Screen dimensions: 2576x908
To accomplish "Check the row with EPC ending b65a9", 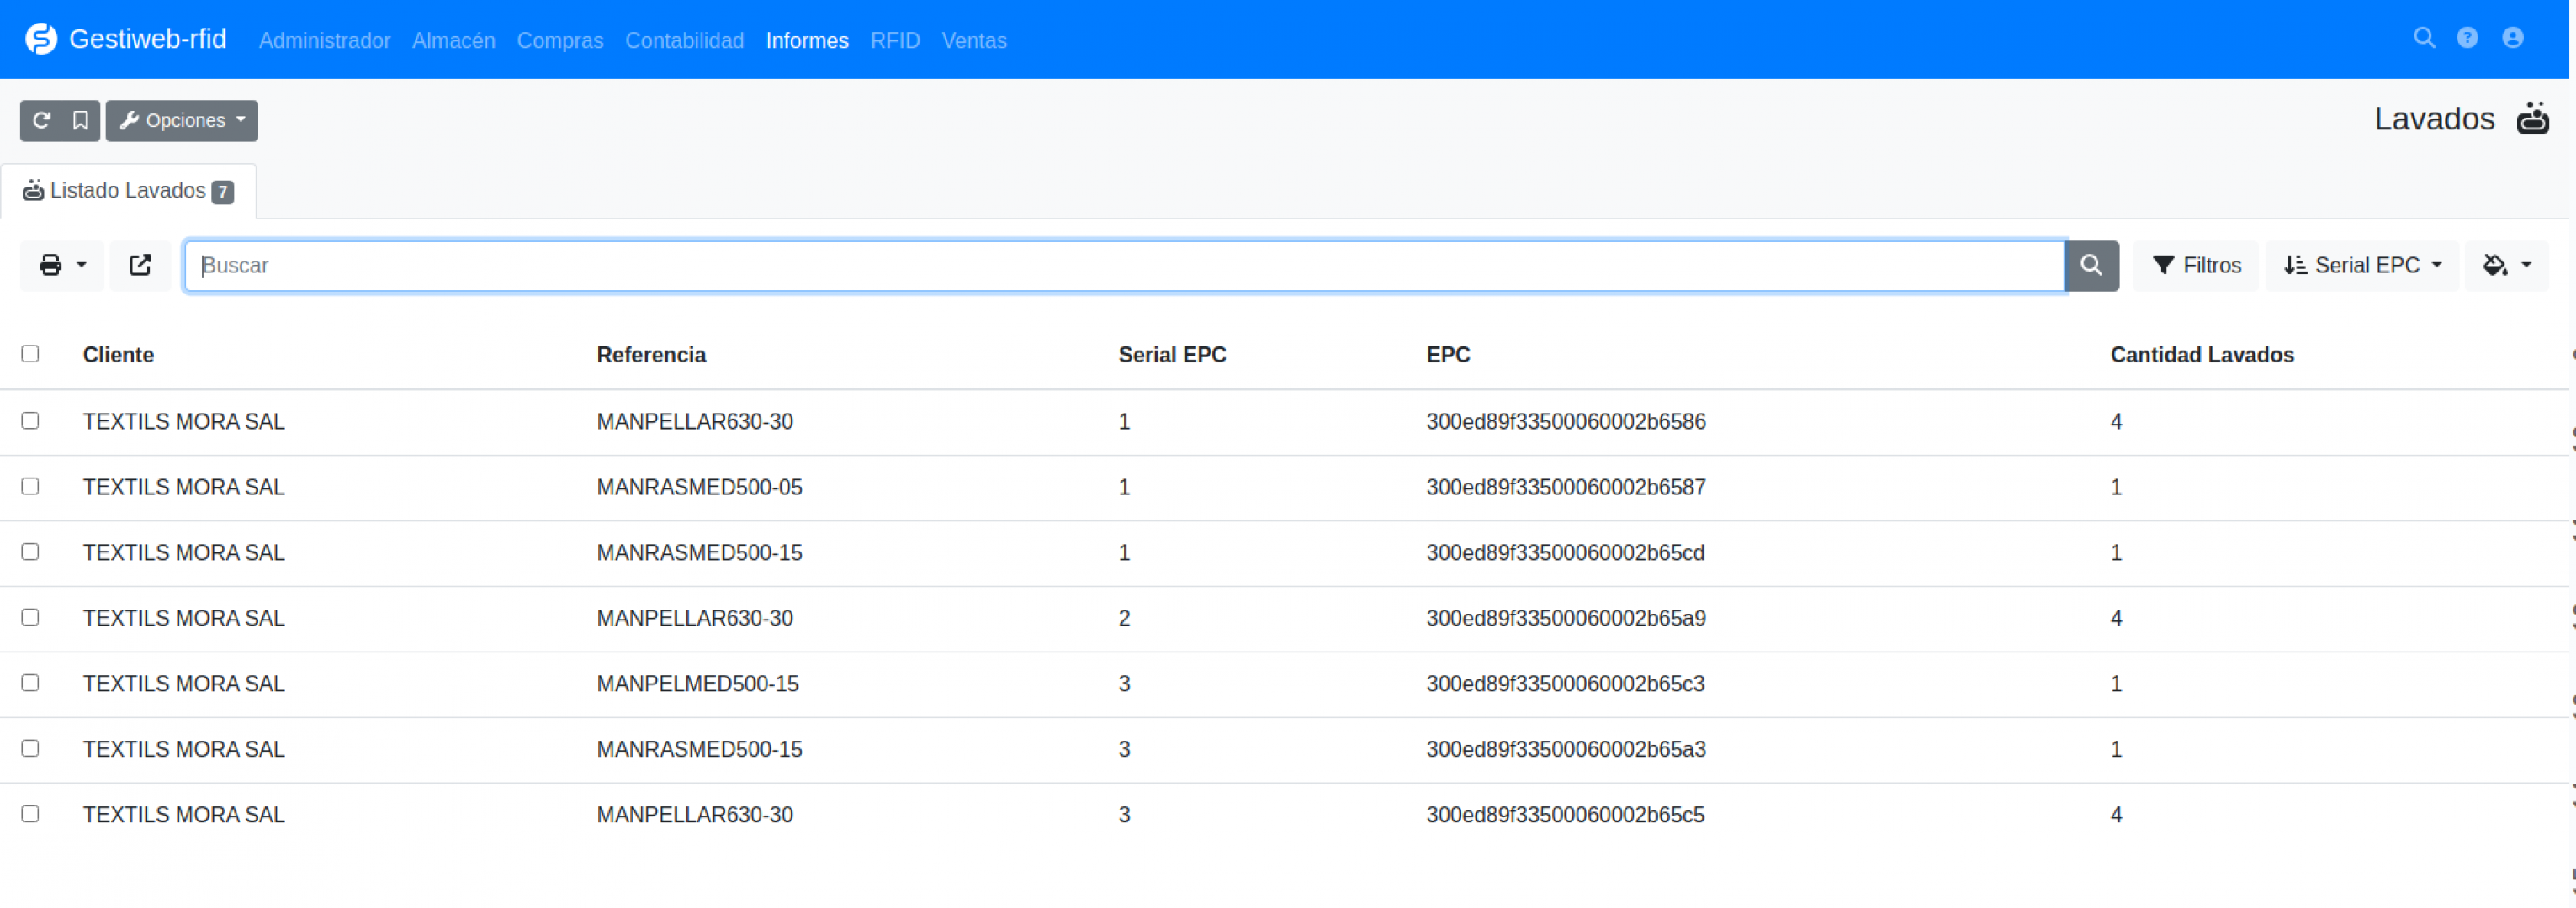I will tap(30, 617).
